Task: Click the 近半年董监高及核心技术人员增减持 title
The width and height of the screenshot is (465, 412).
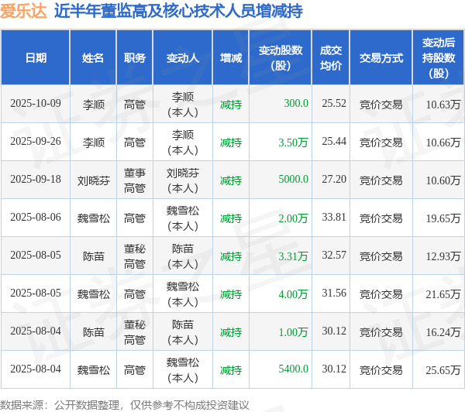Action: tap(178, 11)
